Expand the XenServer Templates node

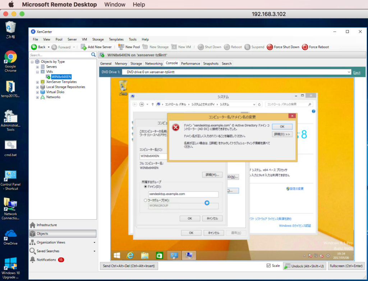(37, 82)
